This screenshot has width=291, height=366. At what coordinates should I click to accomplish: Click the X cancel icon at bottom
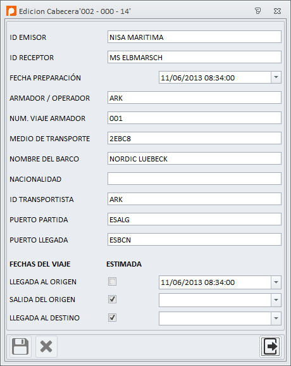46,346
